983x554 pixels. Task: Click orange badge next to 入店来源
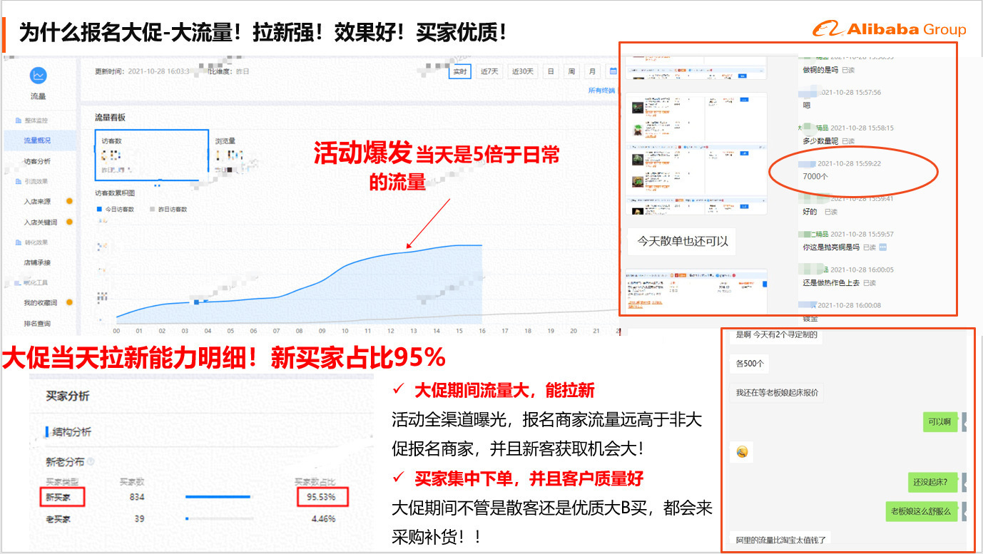click(x=70, y=202)
